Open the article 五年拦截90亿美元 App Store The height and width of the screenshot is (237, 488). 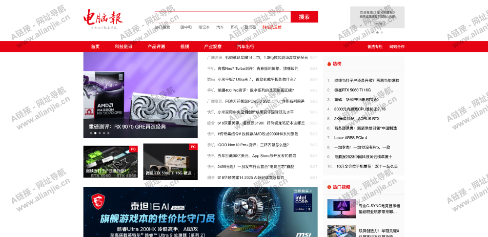coord(257,155)
